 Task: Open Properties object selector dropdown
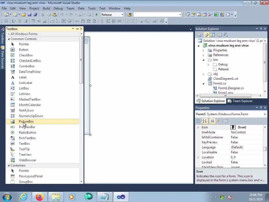(x=265, y=114)
